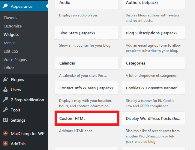This screenshot has height=150, width=195.
Task: Click 'A calendar of your site's Posts.' text
Action: click(x=83, y=76)
